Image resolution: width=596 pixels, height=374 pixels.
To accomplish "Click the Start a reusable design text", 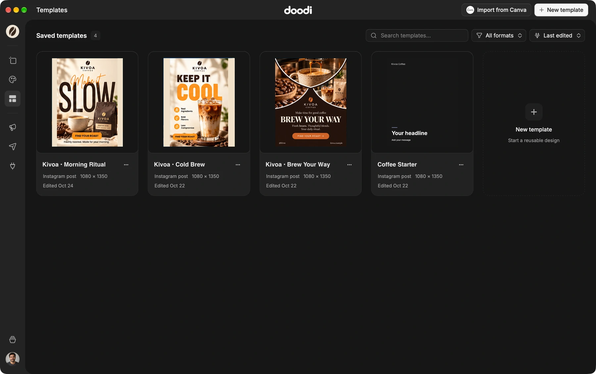I will coord(534,140).
